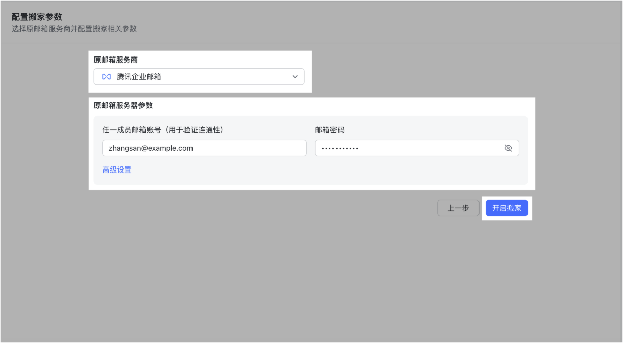Focus the 邮箱密码 password field
This screenshot has width=623, height=343.
(x=417, y=148)
